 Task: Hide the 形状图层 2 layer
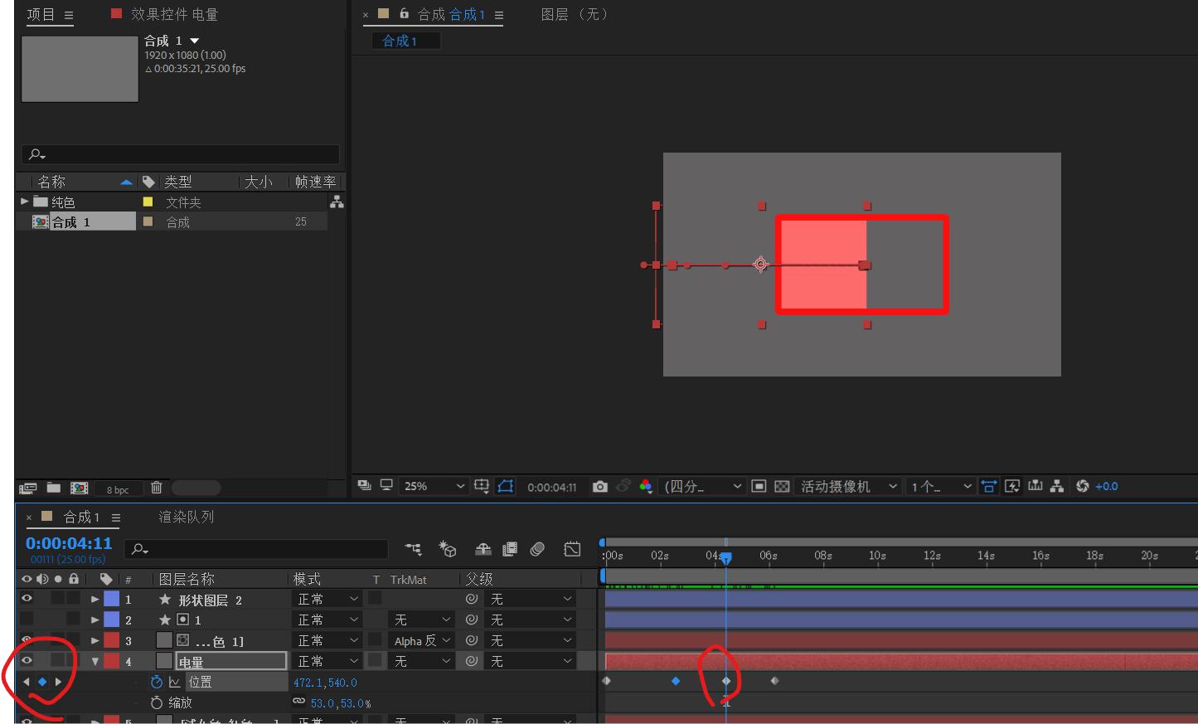(x=27, y=599)
